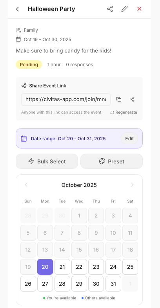The height and width of the screenshot is (308, 160).
Task: Toggle availability on October 20
Action: [x=45, y=267]
